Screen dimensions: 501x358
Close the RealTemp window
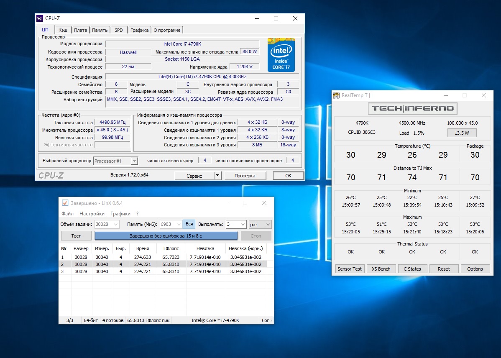(484, 95)
